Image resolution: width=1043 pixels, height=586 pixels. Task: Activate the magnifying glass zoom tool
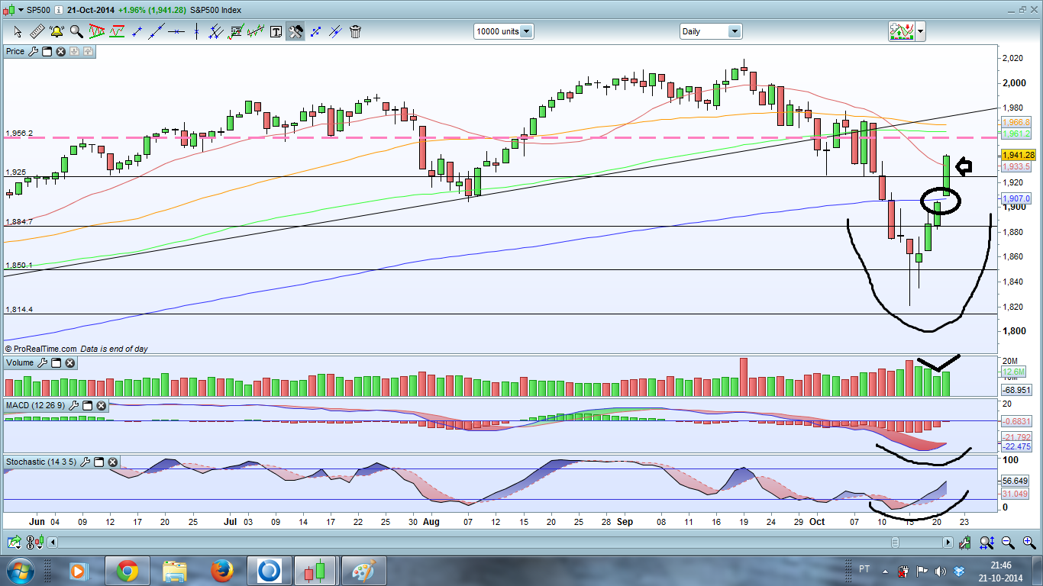point(76,31)
